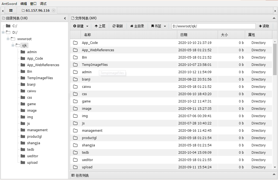Click the file list vertical scrollbar

(275, 59)
